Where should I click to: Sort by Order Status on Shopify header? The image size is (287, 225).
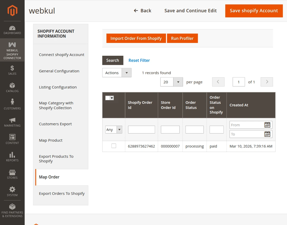pos(217,105)
